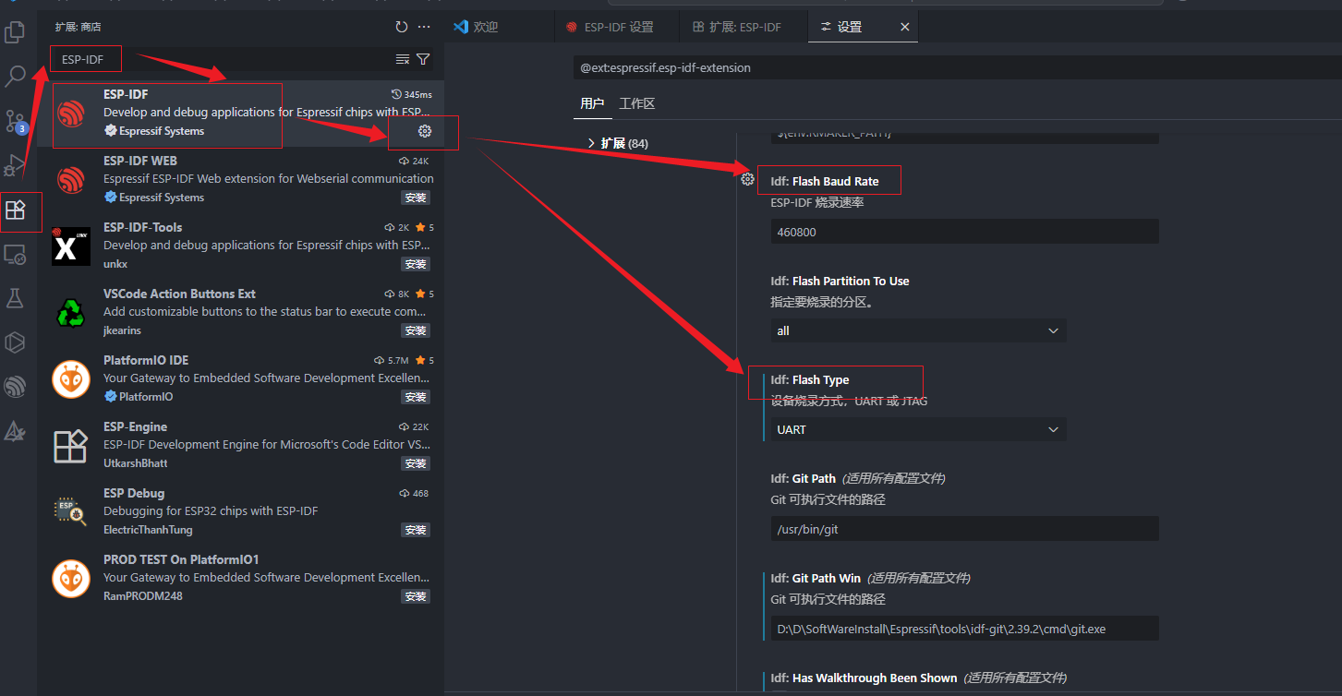
Task: Refresh the extensions marketplace list
Action: click(x=401, y=27)
